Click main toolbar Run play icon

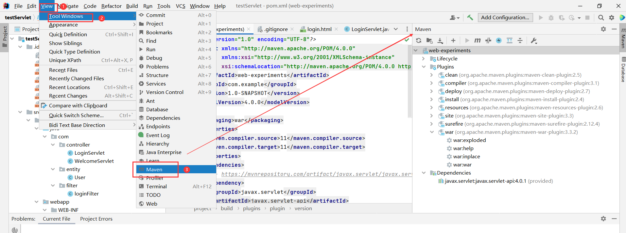pos(541,18)
